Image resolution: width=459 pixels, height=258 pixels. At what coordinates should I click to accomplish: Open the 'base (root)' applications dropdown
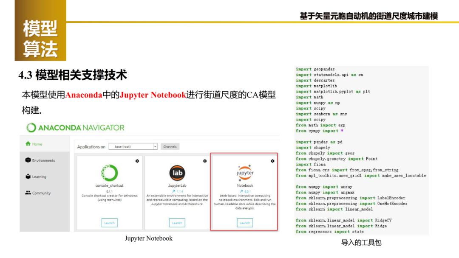pyautogui.click(x=133, y=146)
